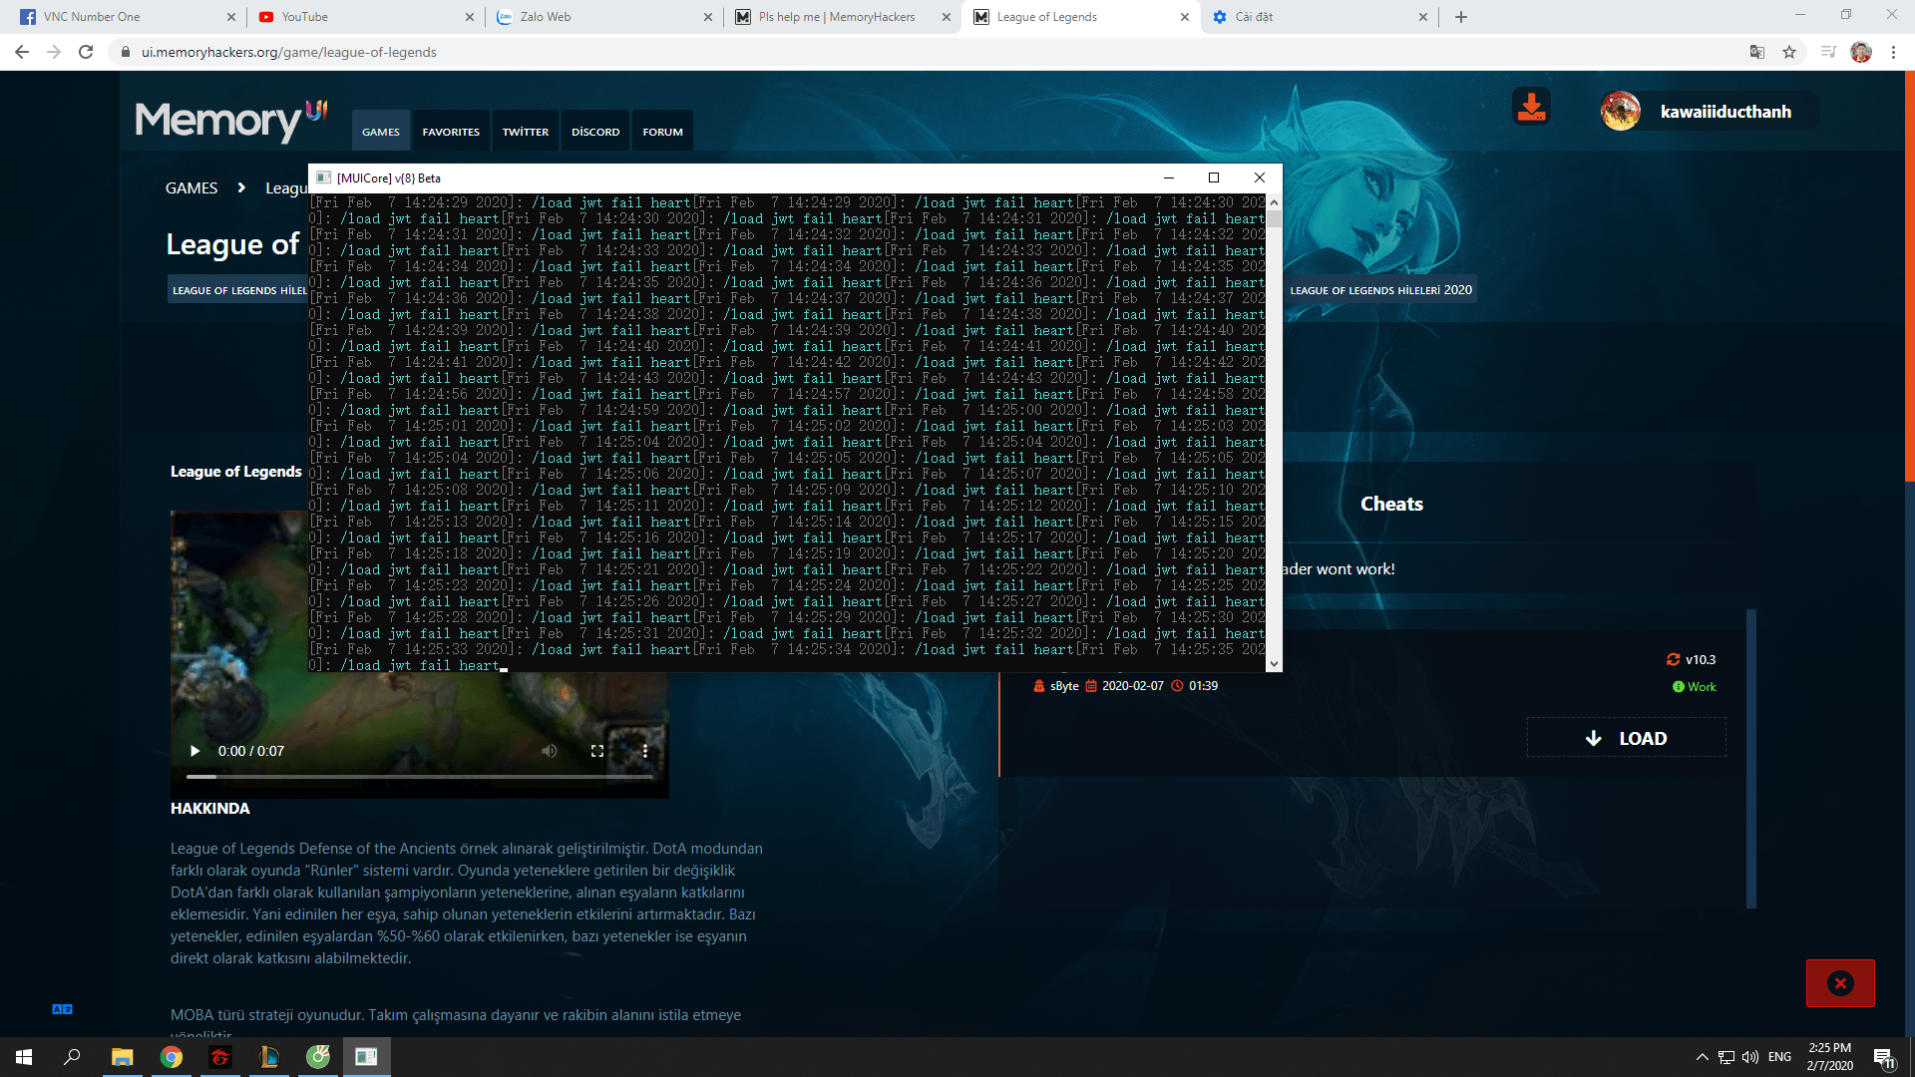Click the orange download icon in site header

click(1531, 108)
